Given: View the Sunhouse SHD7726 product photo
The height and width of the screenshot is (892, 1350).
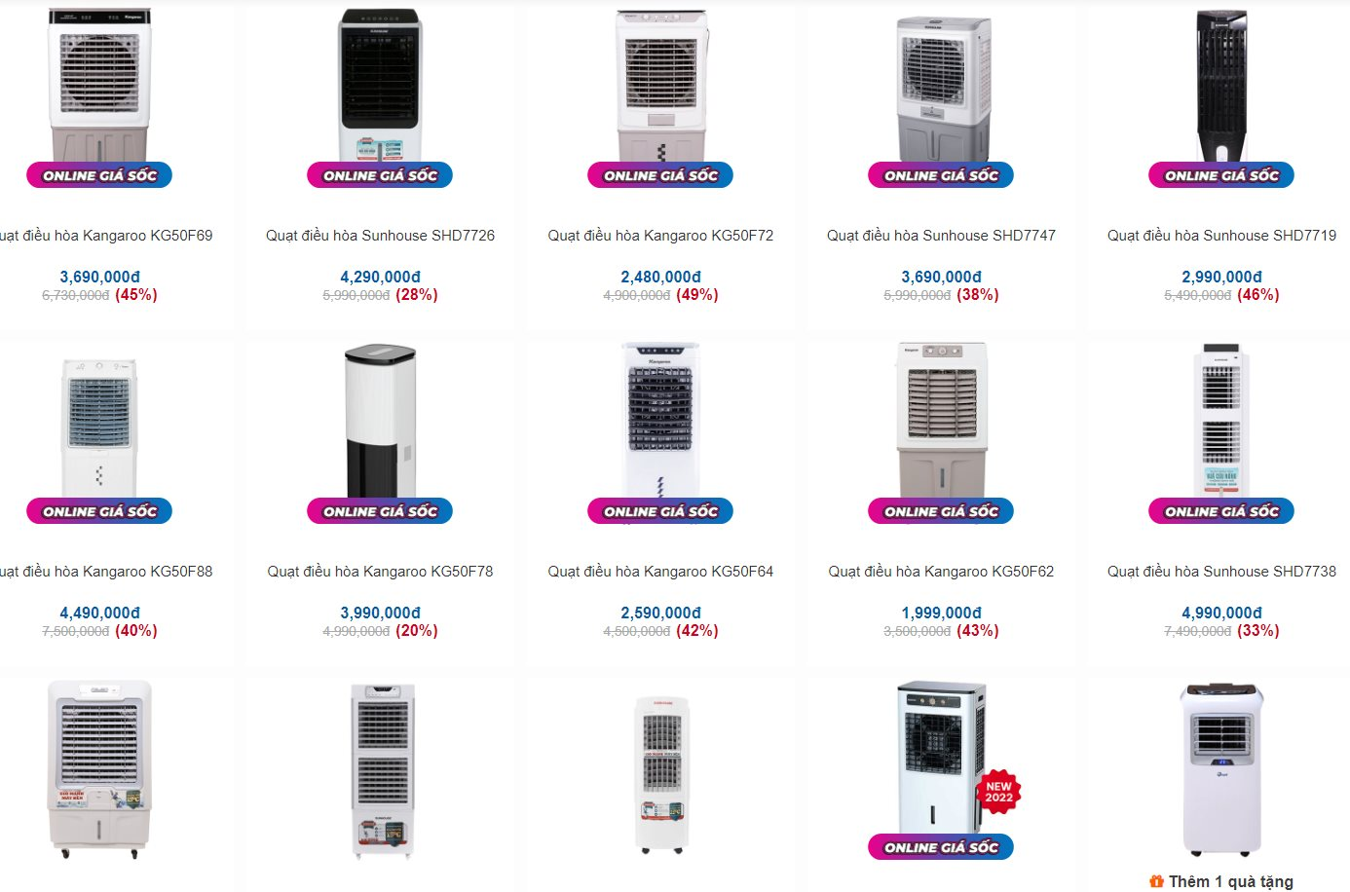Looking at the screenshot, I should 380,86.
